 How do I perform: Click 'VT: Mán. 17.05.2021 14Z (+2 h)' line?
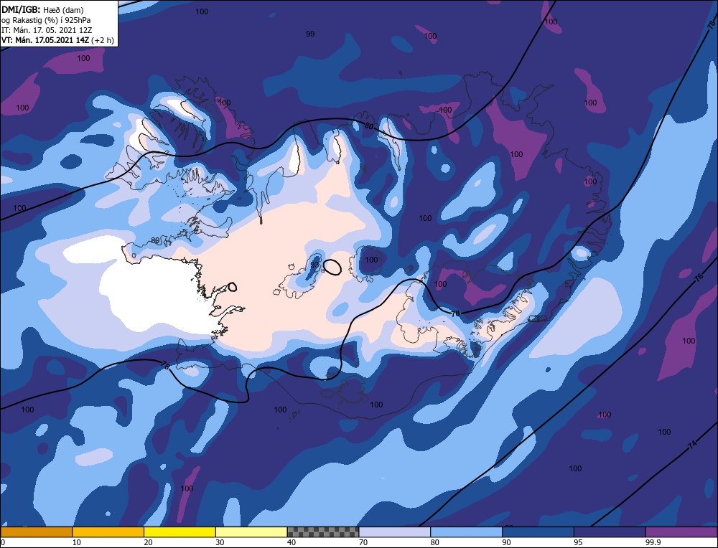click(57, 40)
